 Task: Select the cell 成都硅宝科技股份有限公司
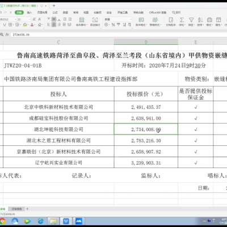(58, 118)
